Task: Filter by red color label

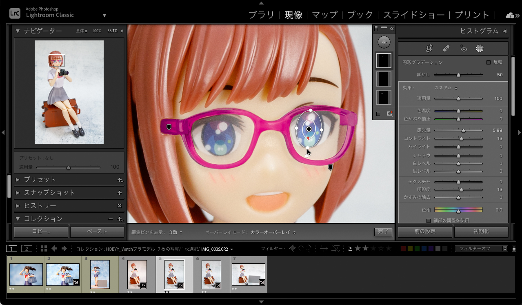Action: pos(404,248)
